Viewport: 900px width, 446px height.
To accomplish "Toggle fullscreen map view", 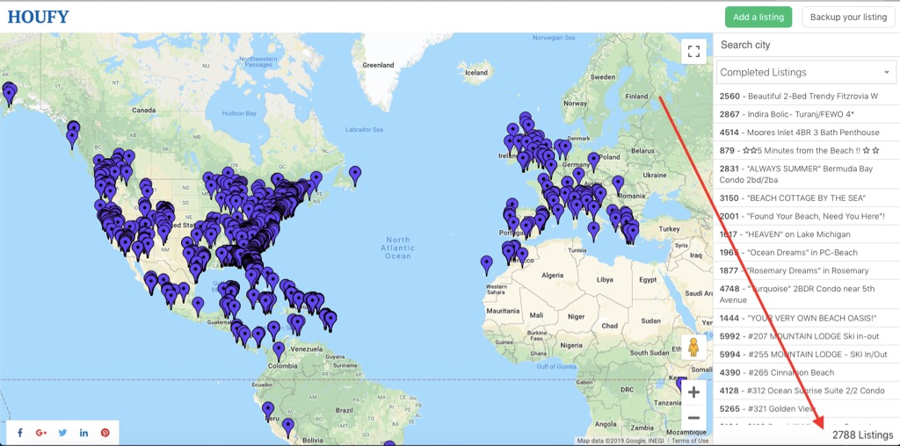I will click(x=693, y=51).
